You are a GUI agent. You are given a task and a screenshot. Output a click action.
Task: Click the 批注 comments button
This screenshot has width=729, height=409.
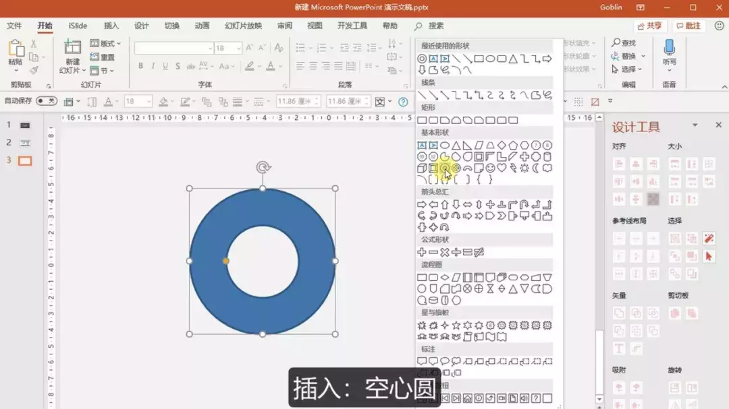coord(688,26)
